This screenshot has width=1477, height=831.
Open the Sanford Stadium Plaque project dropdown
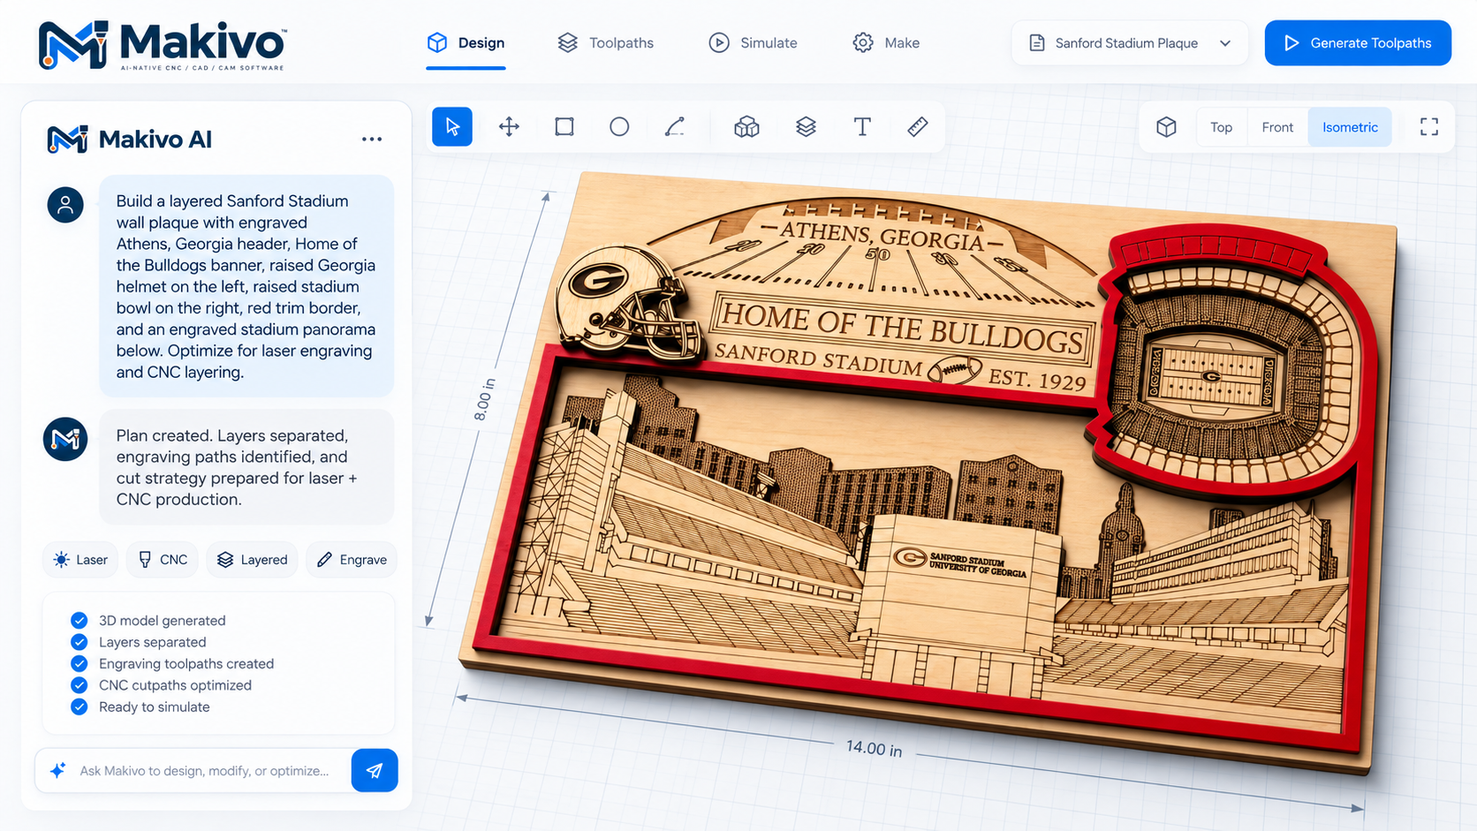1130,43
